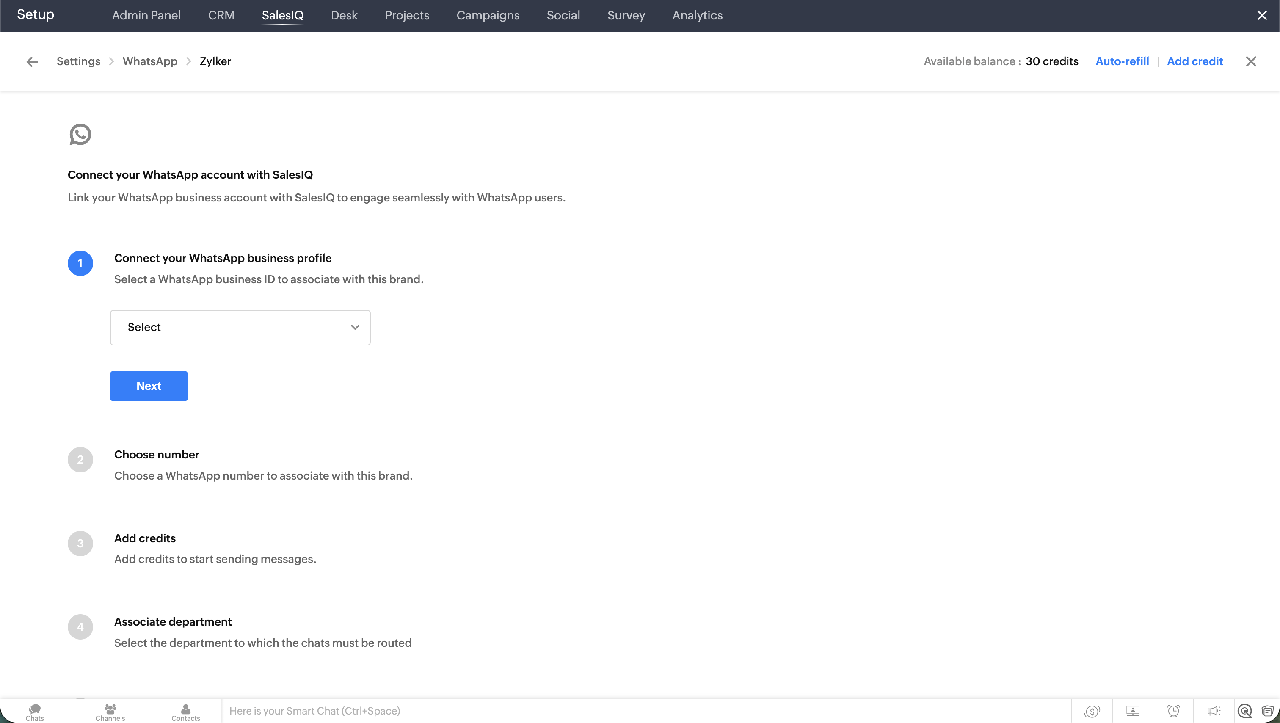The image size is (1280, 723).
Task: Open the WhatsApp business ID Select dropdown
Action: (240, 328)
